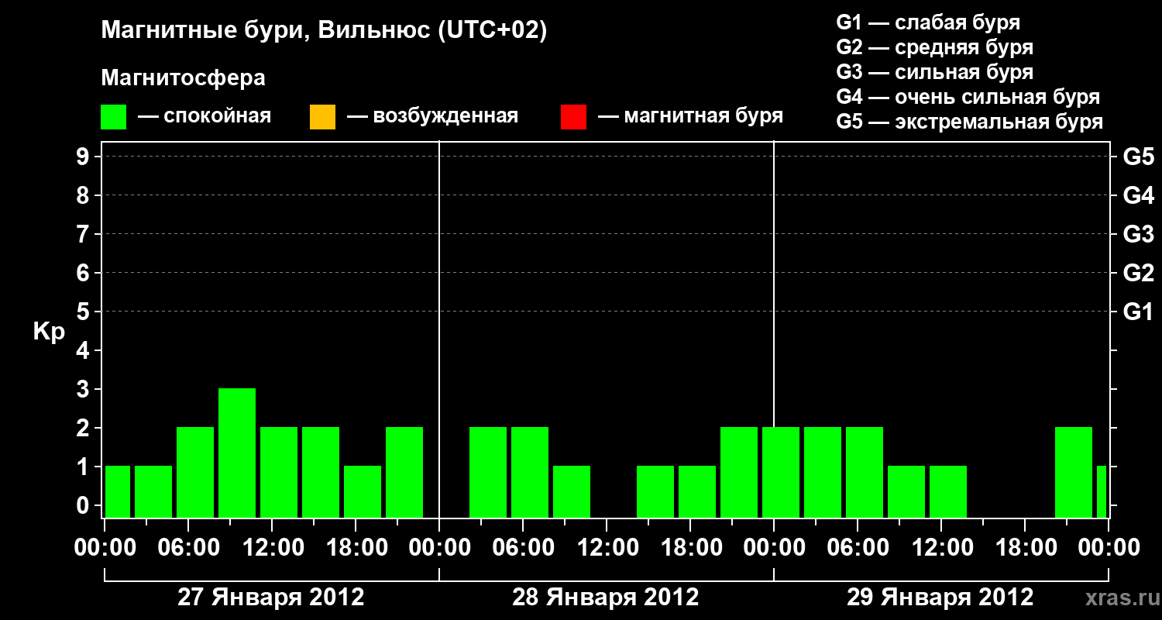The height and width of the screenshot is (620, 1162).
Task: Click the '28 Января 2012' date label
Action: coord(606,598)
